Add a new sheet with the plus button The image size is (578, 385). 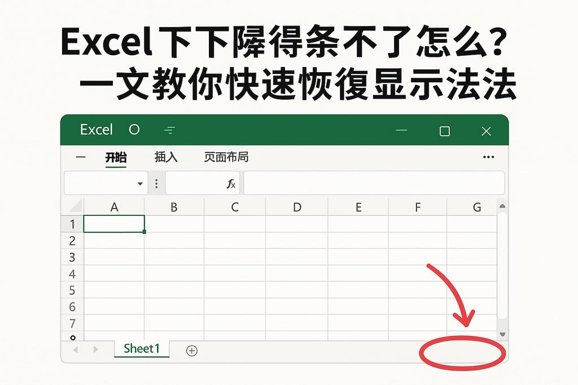pos(191,351)
